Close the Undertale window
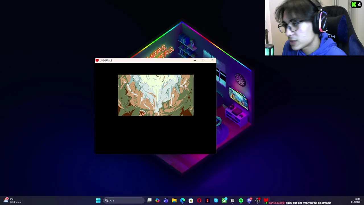364x205 pixels. (x=212, y=60)
